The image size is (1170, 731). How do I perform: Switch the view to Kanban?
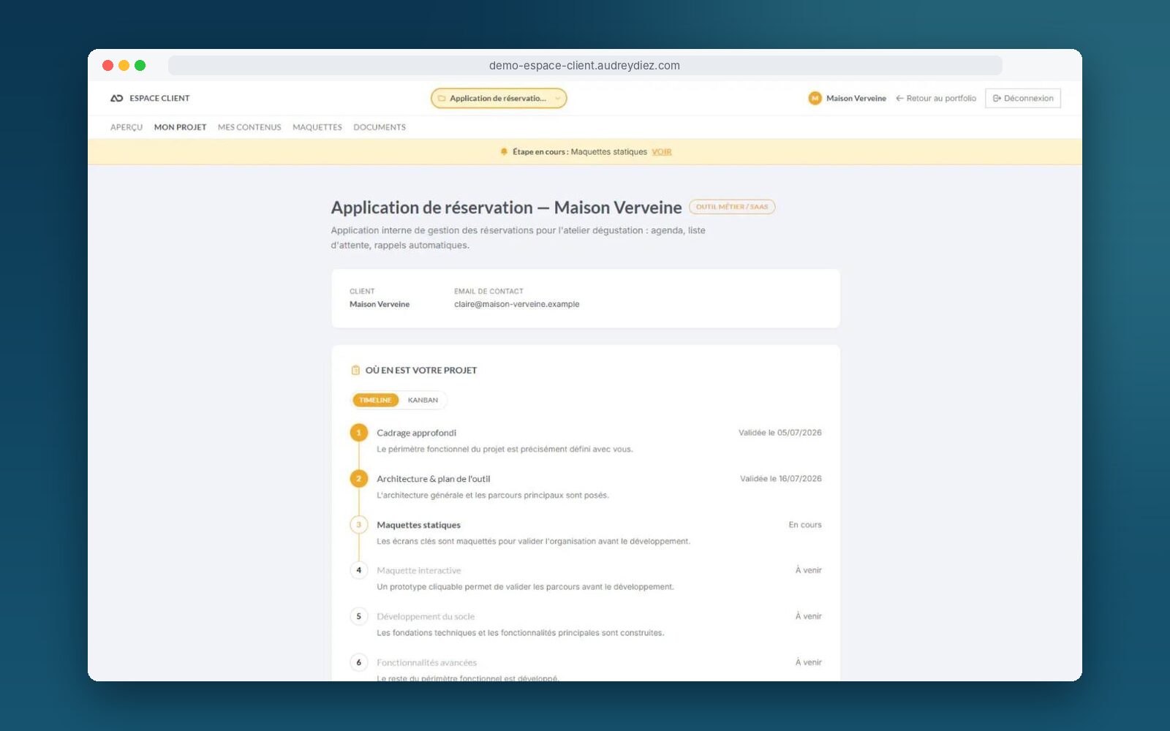423,401
